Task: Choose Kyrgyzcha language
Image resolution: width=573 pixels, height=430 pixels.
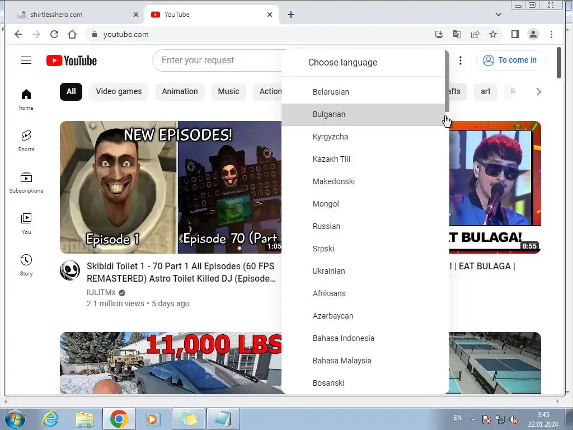Action: [x=363, y=137]
